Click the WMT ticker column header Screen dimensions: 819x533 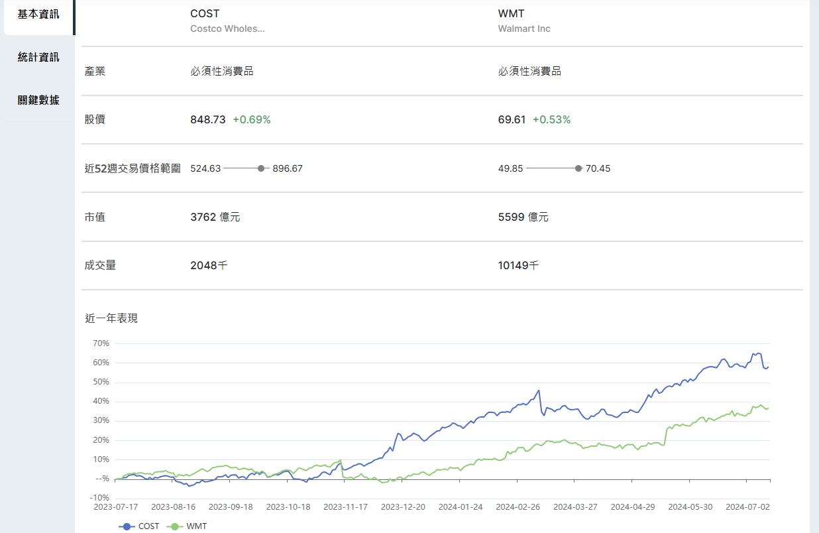point(510,14)
